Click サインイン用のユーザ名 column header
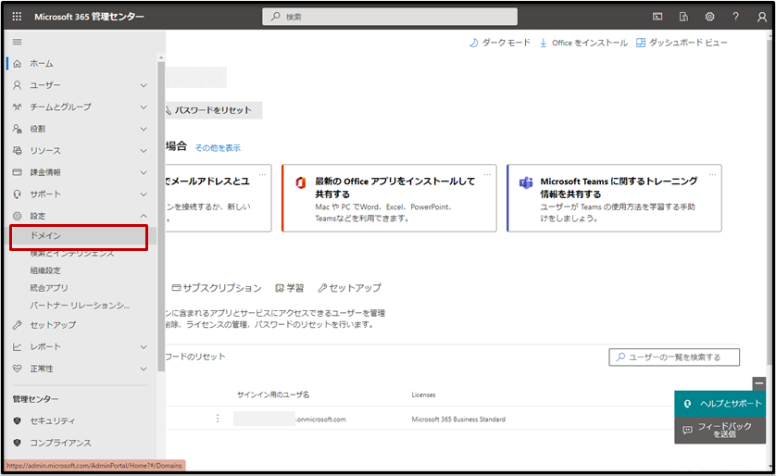This screenshot has height=476, width=776. point(273,395)
